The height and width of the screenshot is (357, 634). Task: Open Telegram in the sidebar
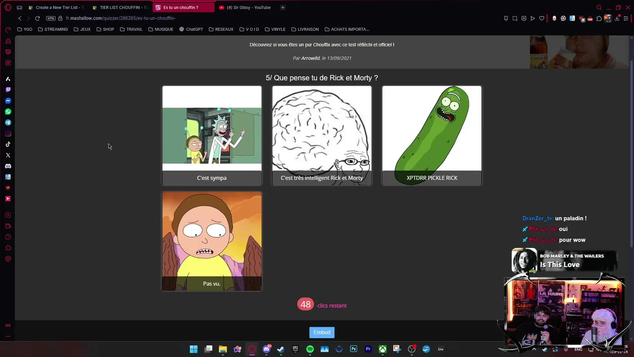[x=8, y=122]
